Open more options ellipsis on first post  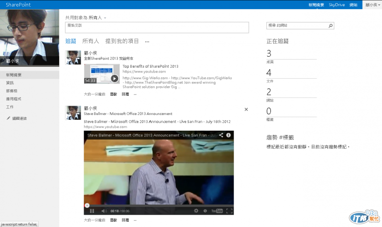[x=135, y=94]
